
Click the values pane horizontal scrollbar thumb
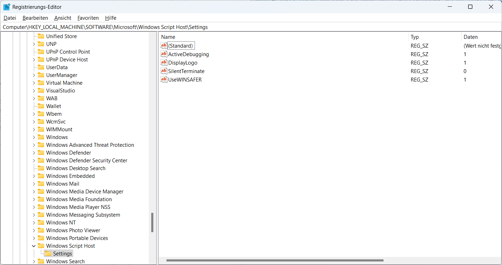click(275, 260)
